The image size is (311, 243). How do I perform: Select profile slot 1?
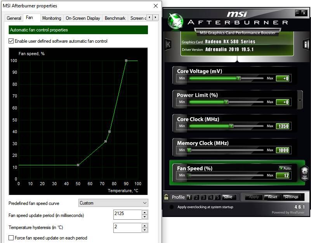pos(189,197)
